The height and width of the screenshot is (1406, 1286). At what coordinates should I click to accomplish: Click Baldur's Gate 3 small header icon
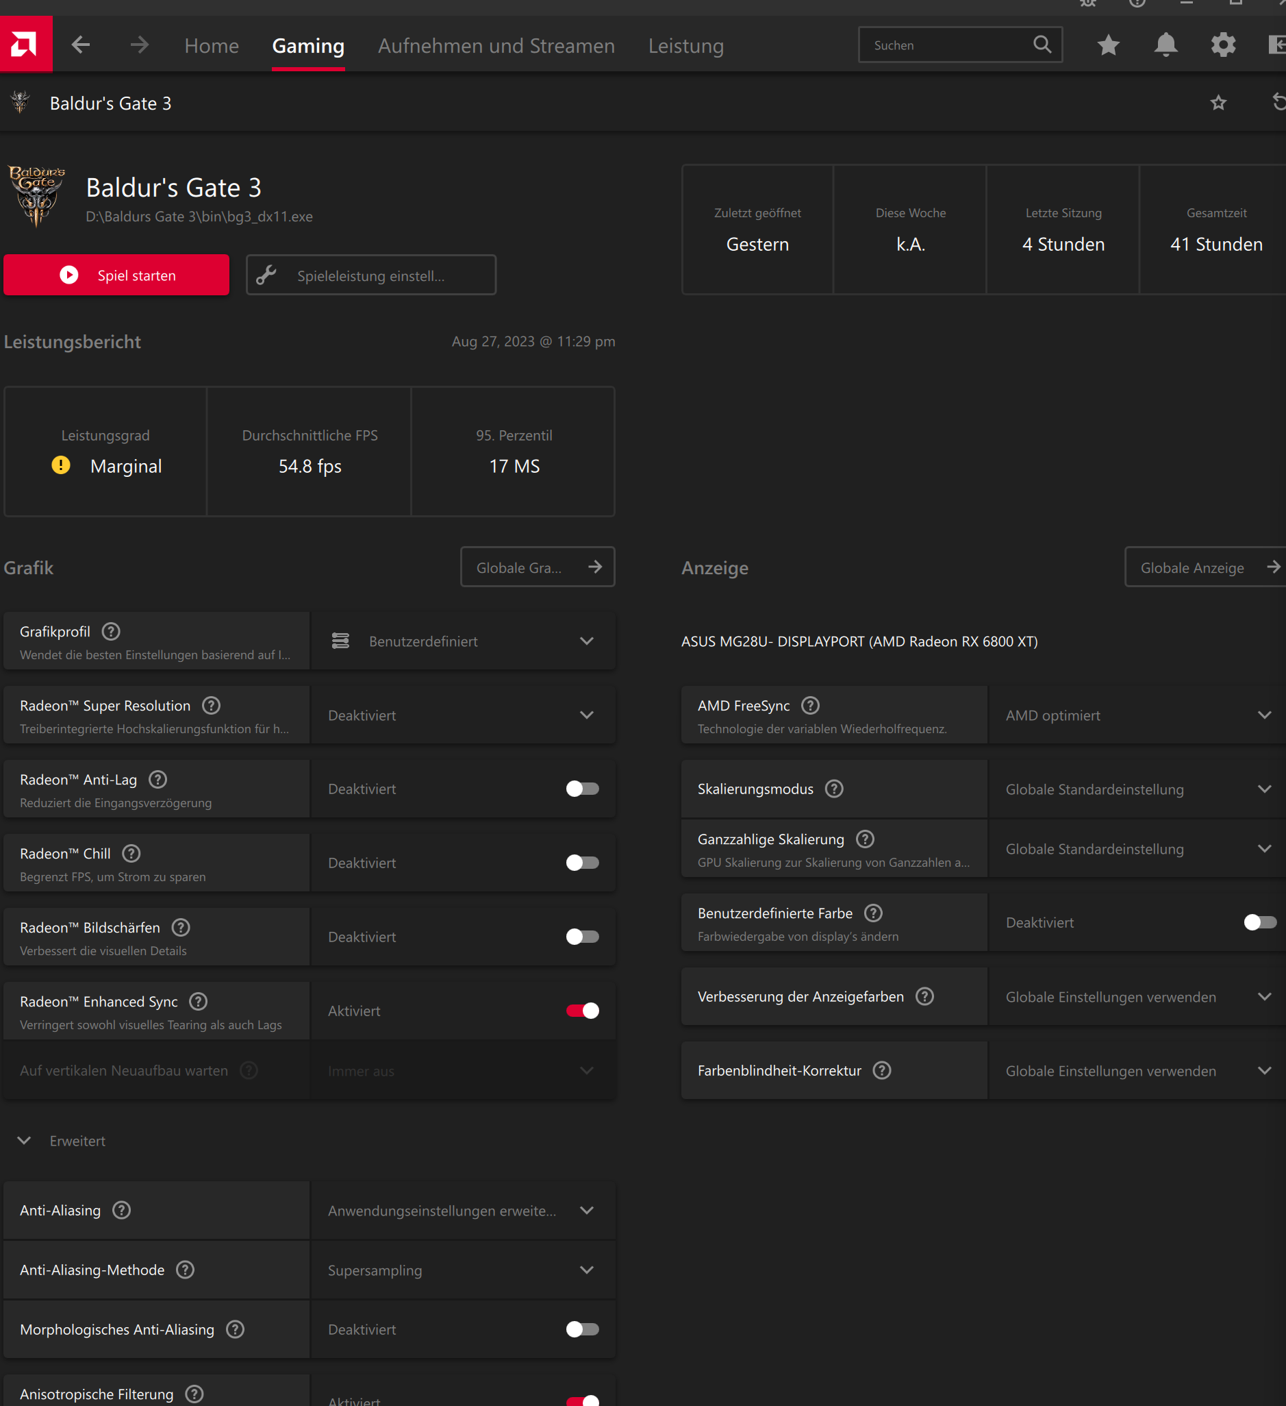21,103
